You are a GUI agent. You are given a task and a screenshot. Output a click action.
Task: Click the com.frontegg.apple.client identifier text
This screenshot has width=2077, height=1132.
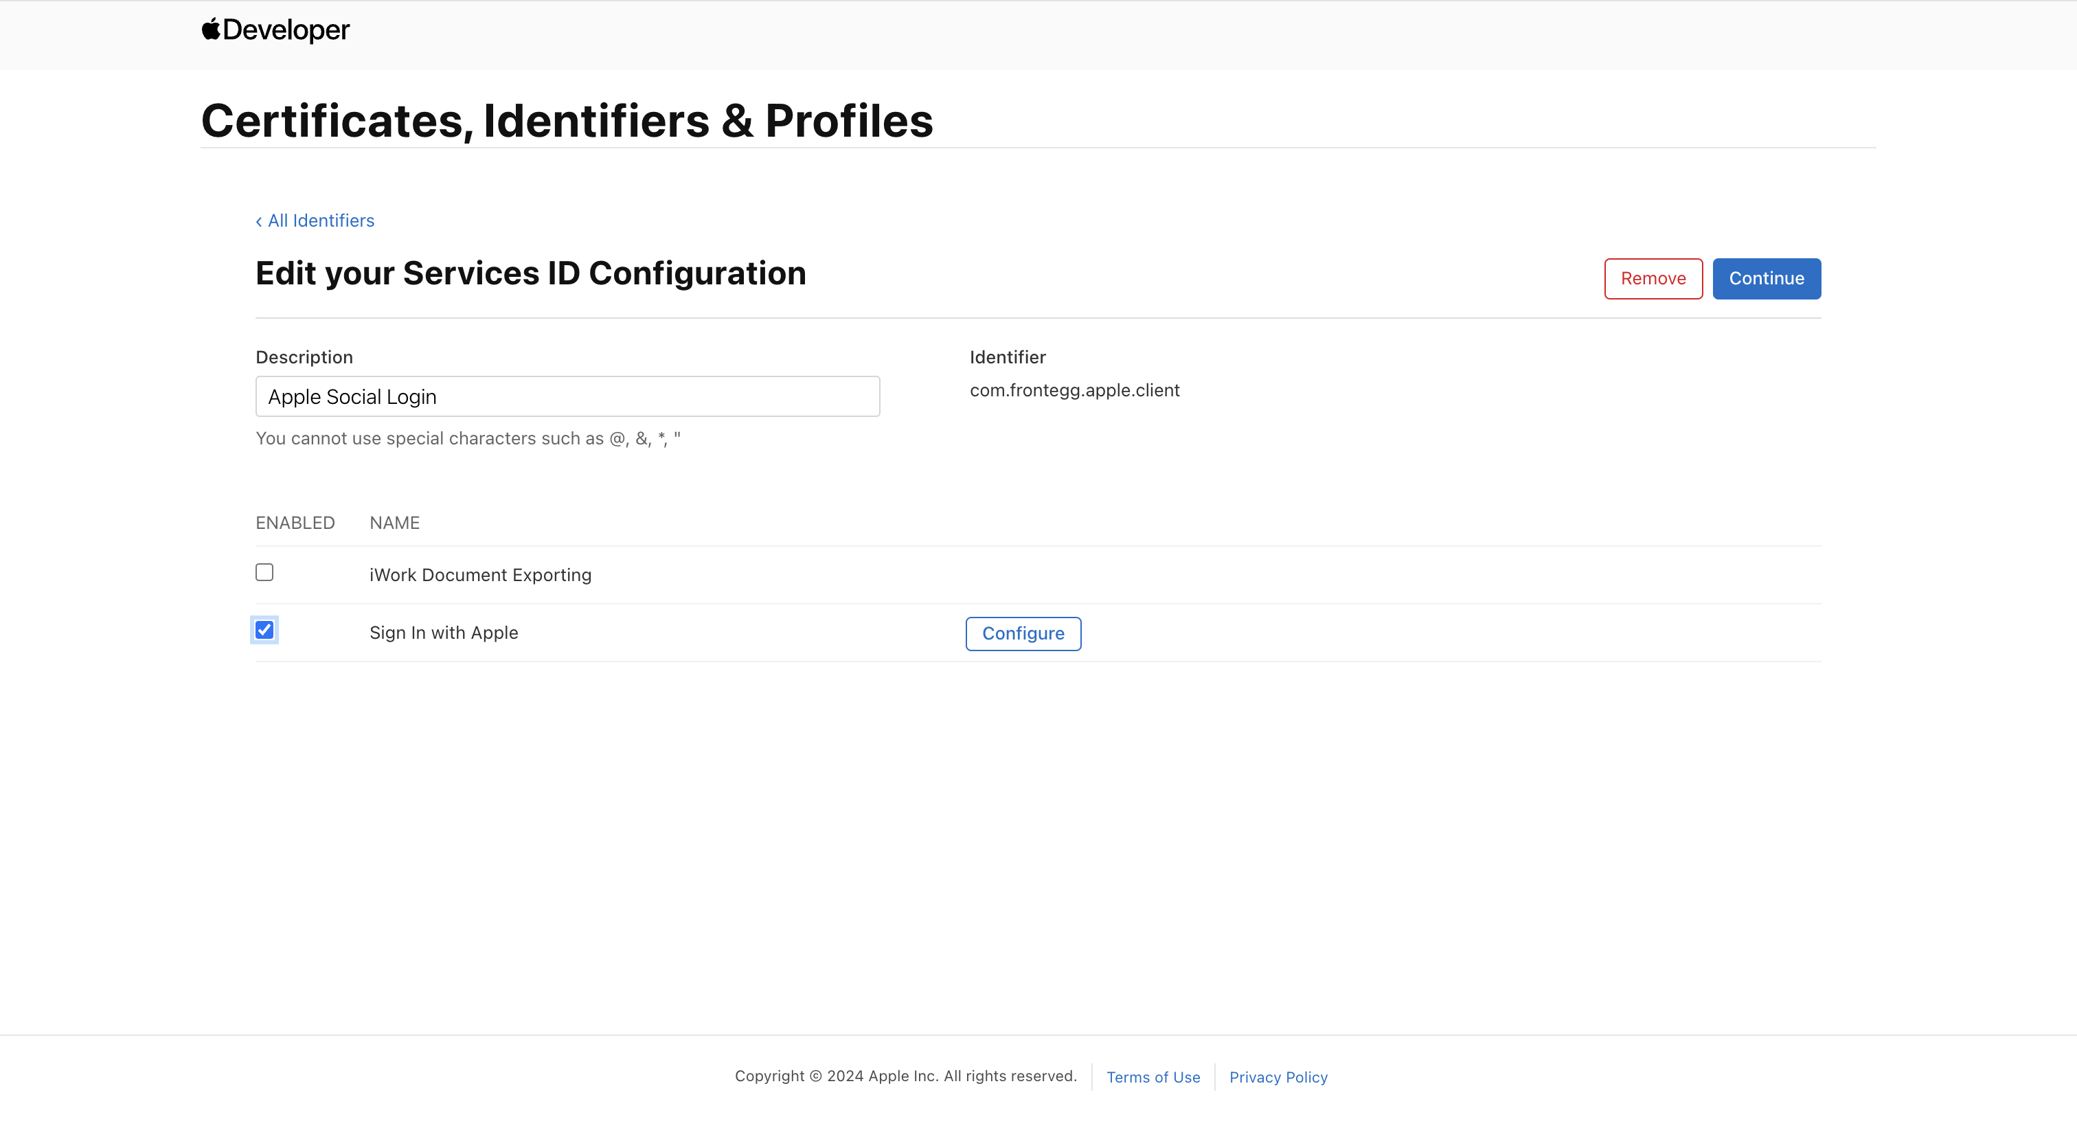pos(1074,390)
